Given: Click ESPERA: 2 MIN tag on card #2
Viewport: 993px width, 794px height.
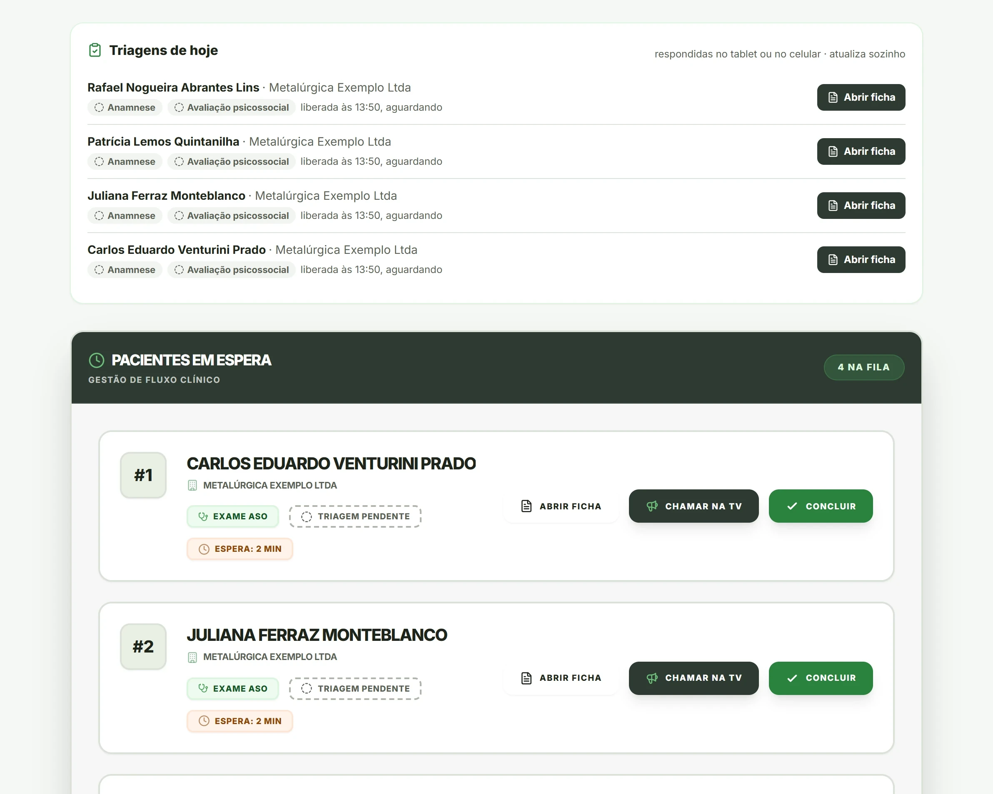Looking at the screenshot, I should click(x=240, y=721).
